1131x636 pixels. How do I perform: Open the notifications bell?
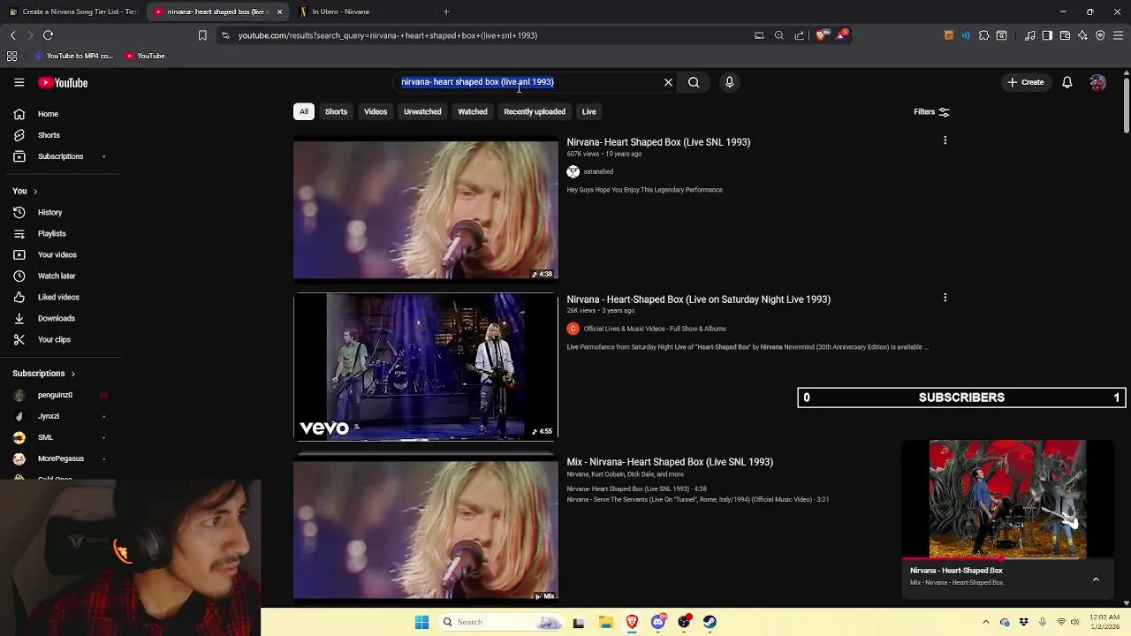pos(1067,82)
